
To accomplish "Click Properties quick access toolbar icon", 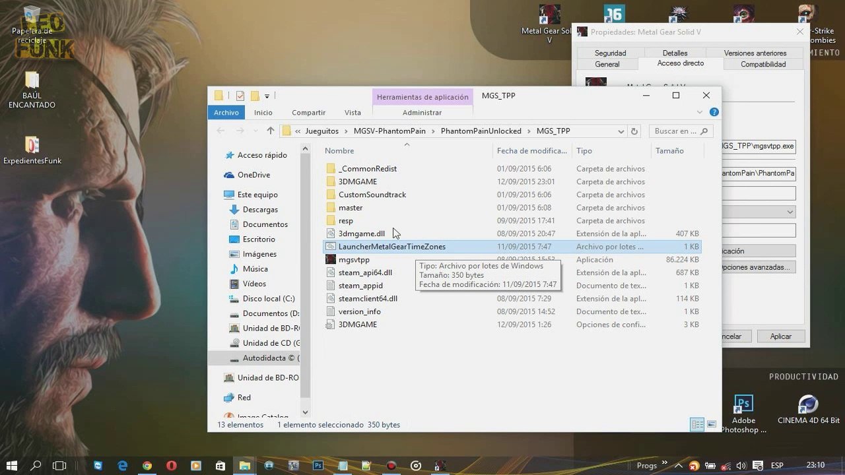I will (x=240, y=96).
